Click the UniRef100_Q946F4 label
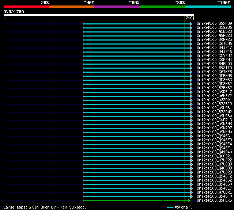Image resolution: width=234 pixels, height=210 pixels. click(x=214, y=144)
